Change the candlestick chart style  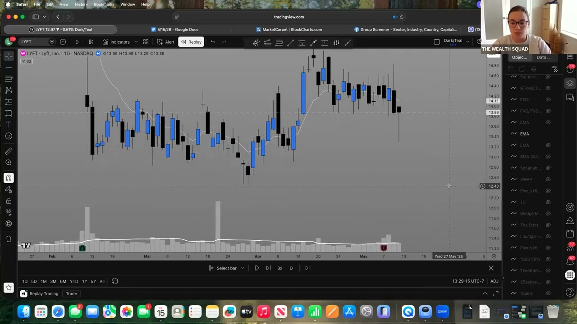pyautogui.click(x=91, y=42)
